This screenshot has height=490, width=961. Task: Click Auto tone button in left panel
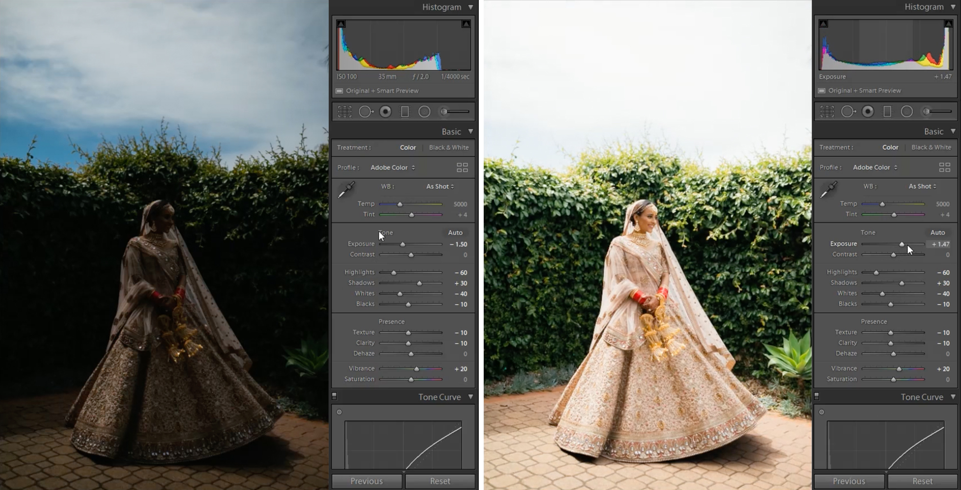(x=455, y=233)
